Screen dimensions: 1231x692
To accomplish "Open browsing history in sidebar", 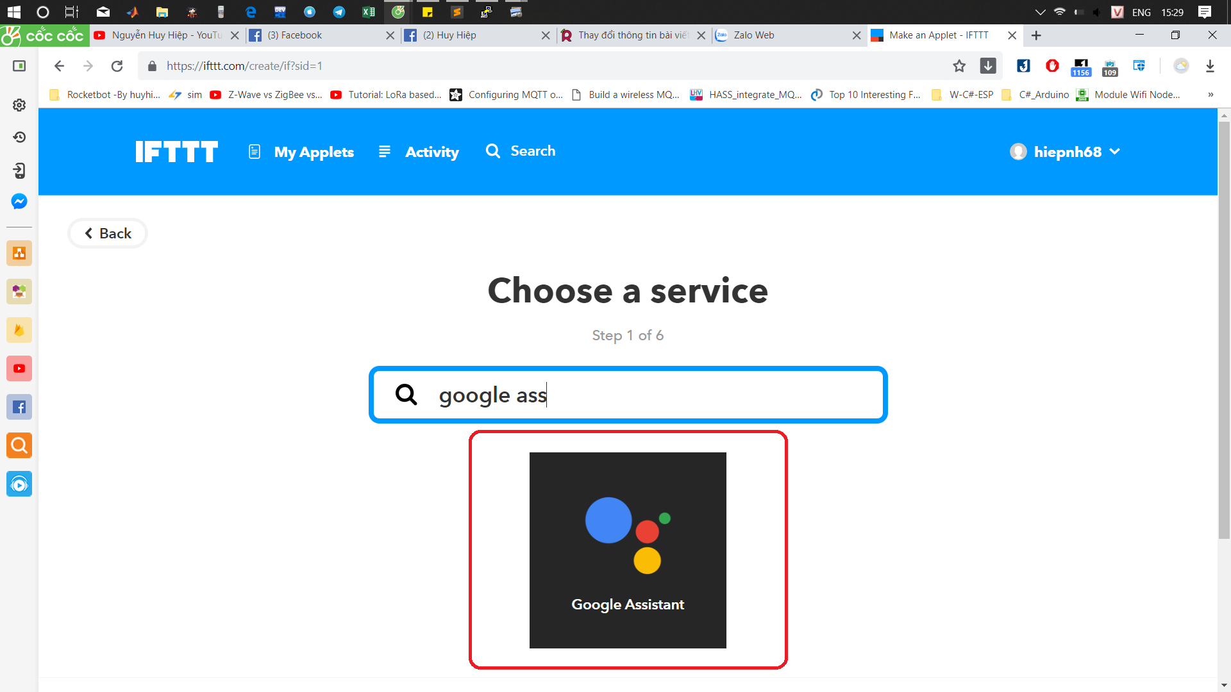I will [x=19, y=137].
